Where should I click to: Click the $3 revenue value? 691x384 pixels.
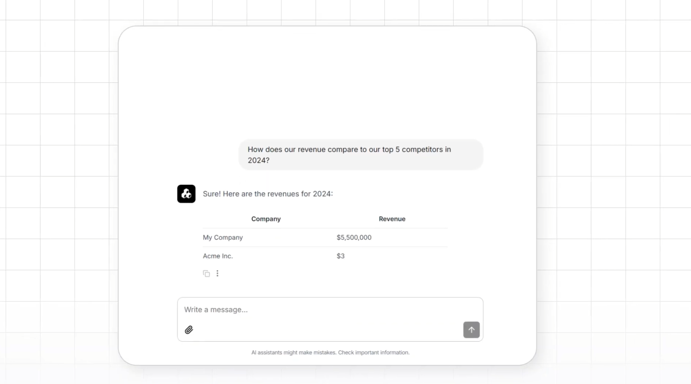(x=341, y=256)
